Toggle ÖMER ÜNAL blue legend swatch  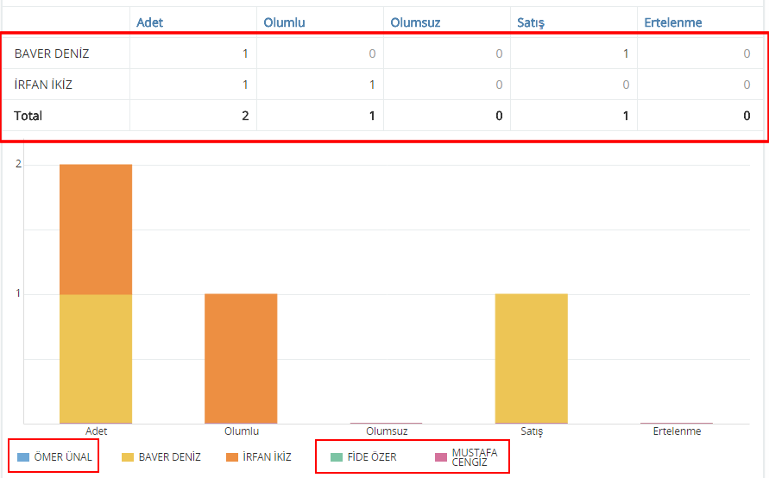pyautogui.click(x=23, y=457)
